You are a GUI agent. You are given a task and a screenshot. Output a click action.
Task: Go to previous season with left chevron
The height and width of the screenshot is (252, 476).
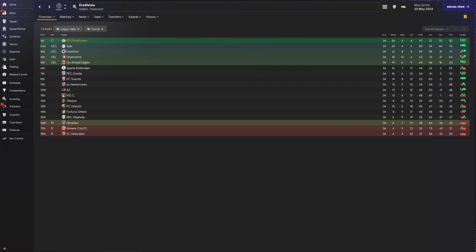pos(456,29)
